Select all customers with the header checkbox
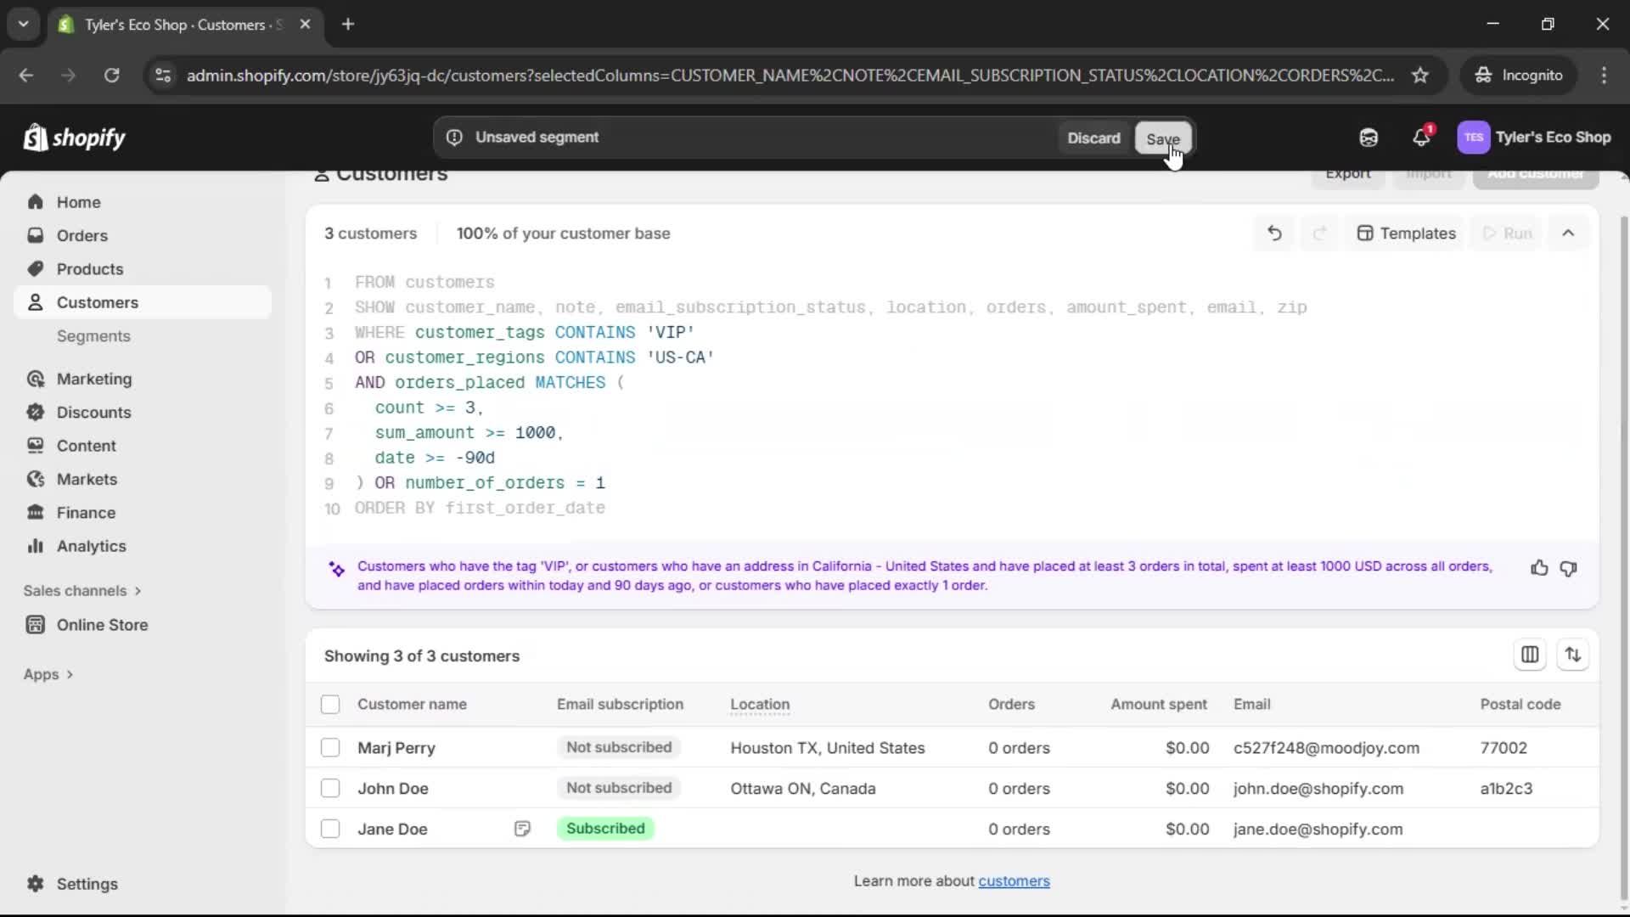Viewport: 1630px width, 917px height. point(329,704)
